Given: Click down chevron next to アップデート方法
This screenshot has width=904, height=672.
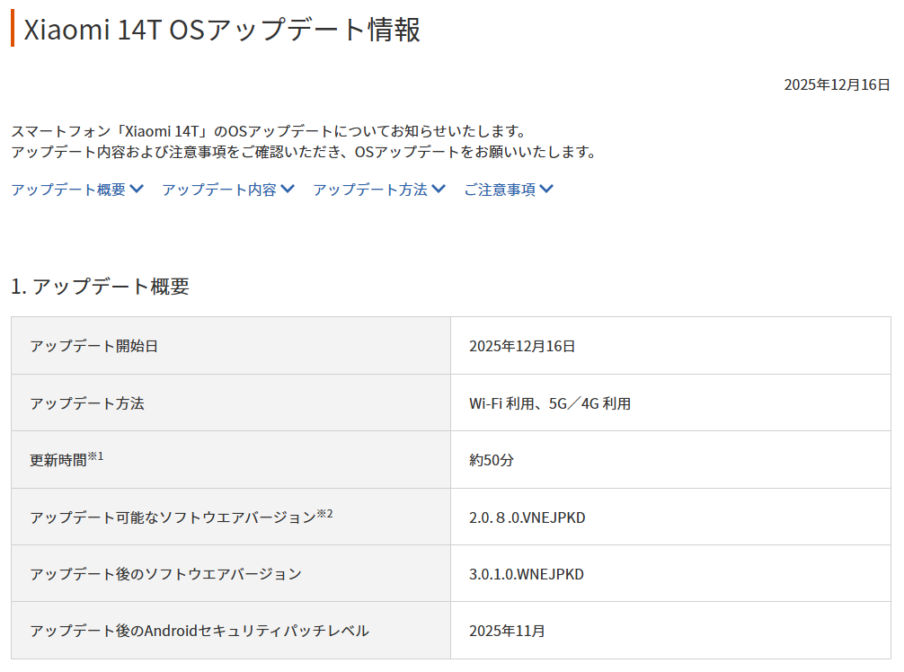Looking at the screenshot, I should click(x=439, y=190).
